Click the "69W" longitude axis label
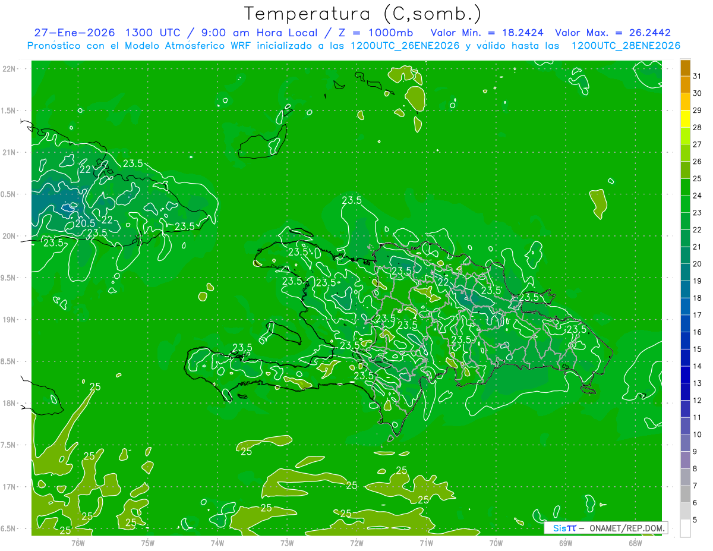Screen dimensions: 713x551 (566, 543)
